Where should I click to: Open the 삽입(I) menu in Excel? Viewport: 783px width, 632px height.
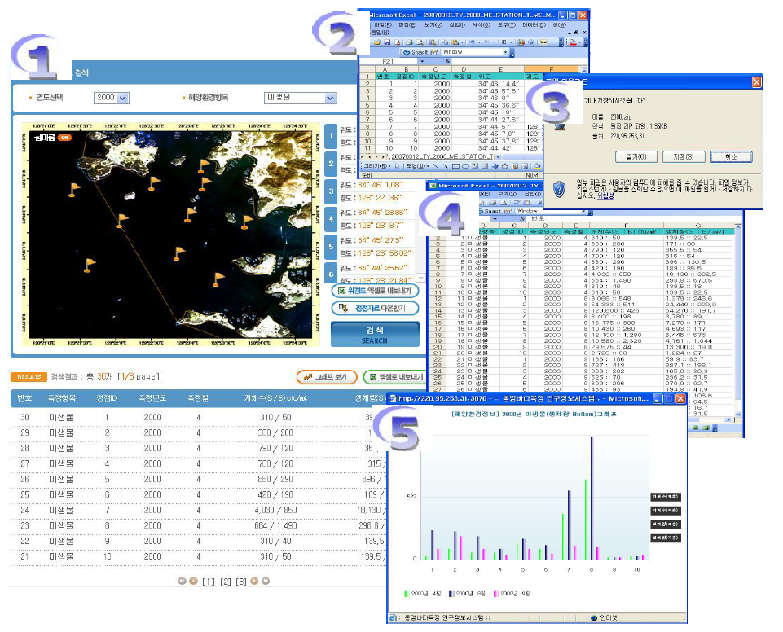[457, 24]
